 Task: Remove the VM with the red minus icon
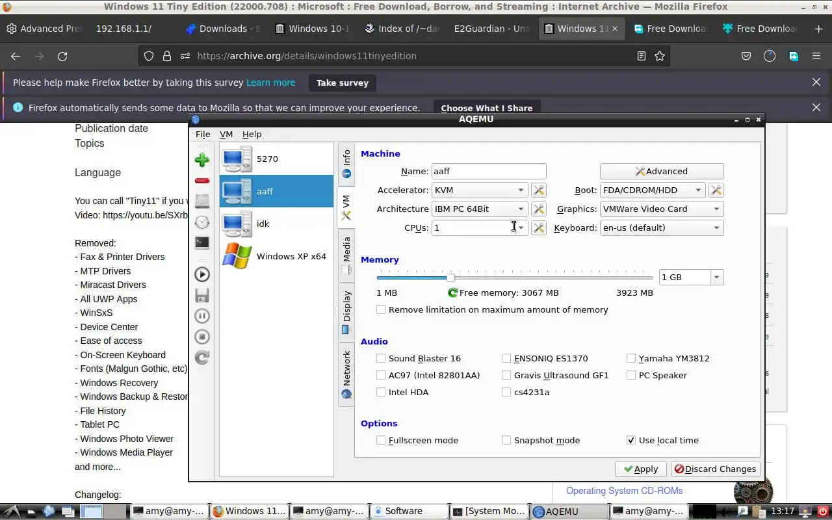point(202,181)
